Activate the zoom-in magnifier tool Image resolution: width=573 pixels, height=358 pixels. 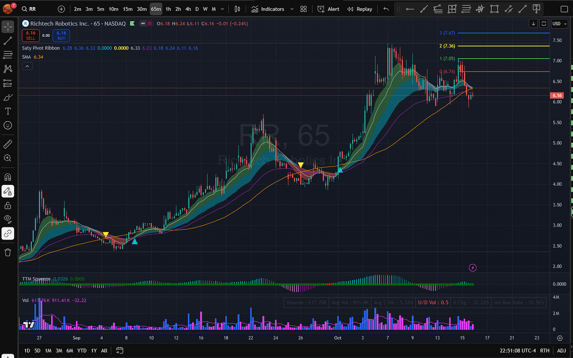tap(7, 158)
